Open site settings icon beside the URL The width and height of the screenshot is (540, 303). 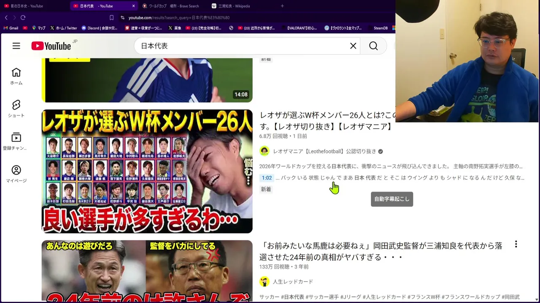click(x=122, y=18)
